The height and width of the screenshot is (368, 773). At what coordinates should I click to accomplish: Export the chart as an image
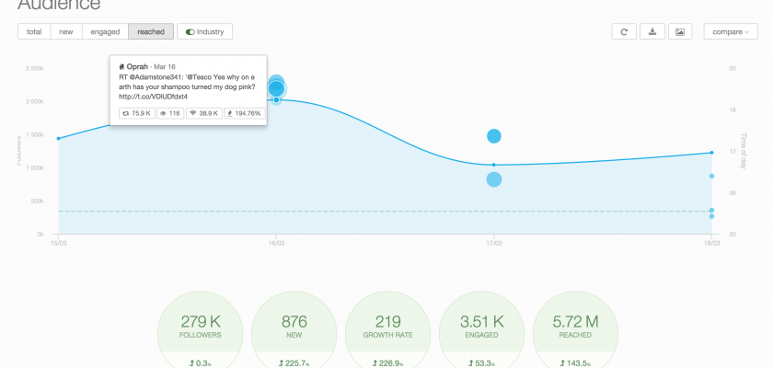680,32
